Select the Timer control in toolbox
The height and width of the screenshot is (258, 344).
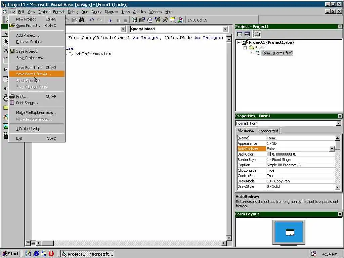click(x=6, y=98)
